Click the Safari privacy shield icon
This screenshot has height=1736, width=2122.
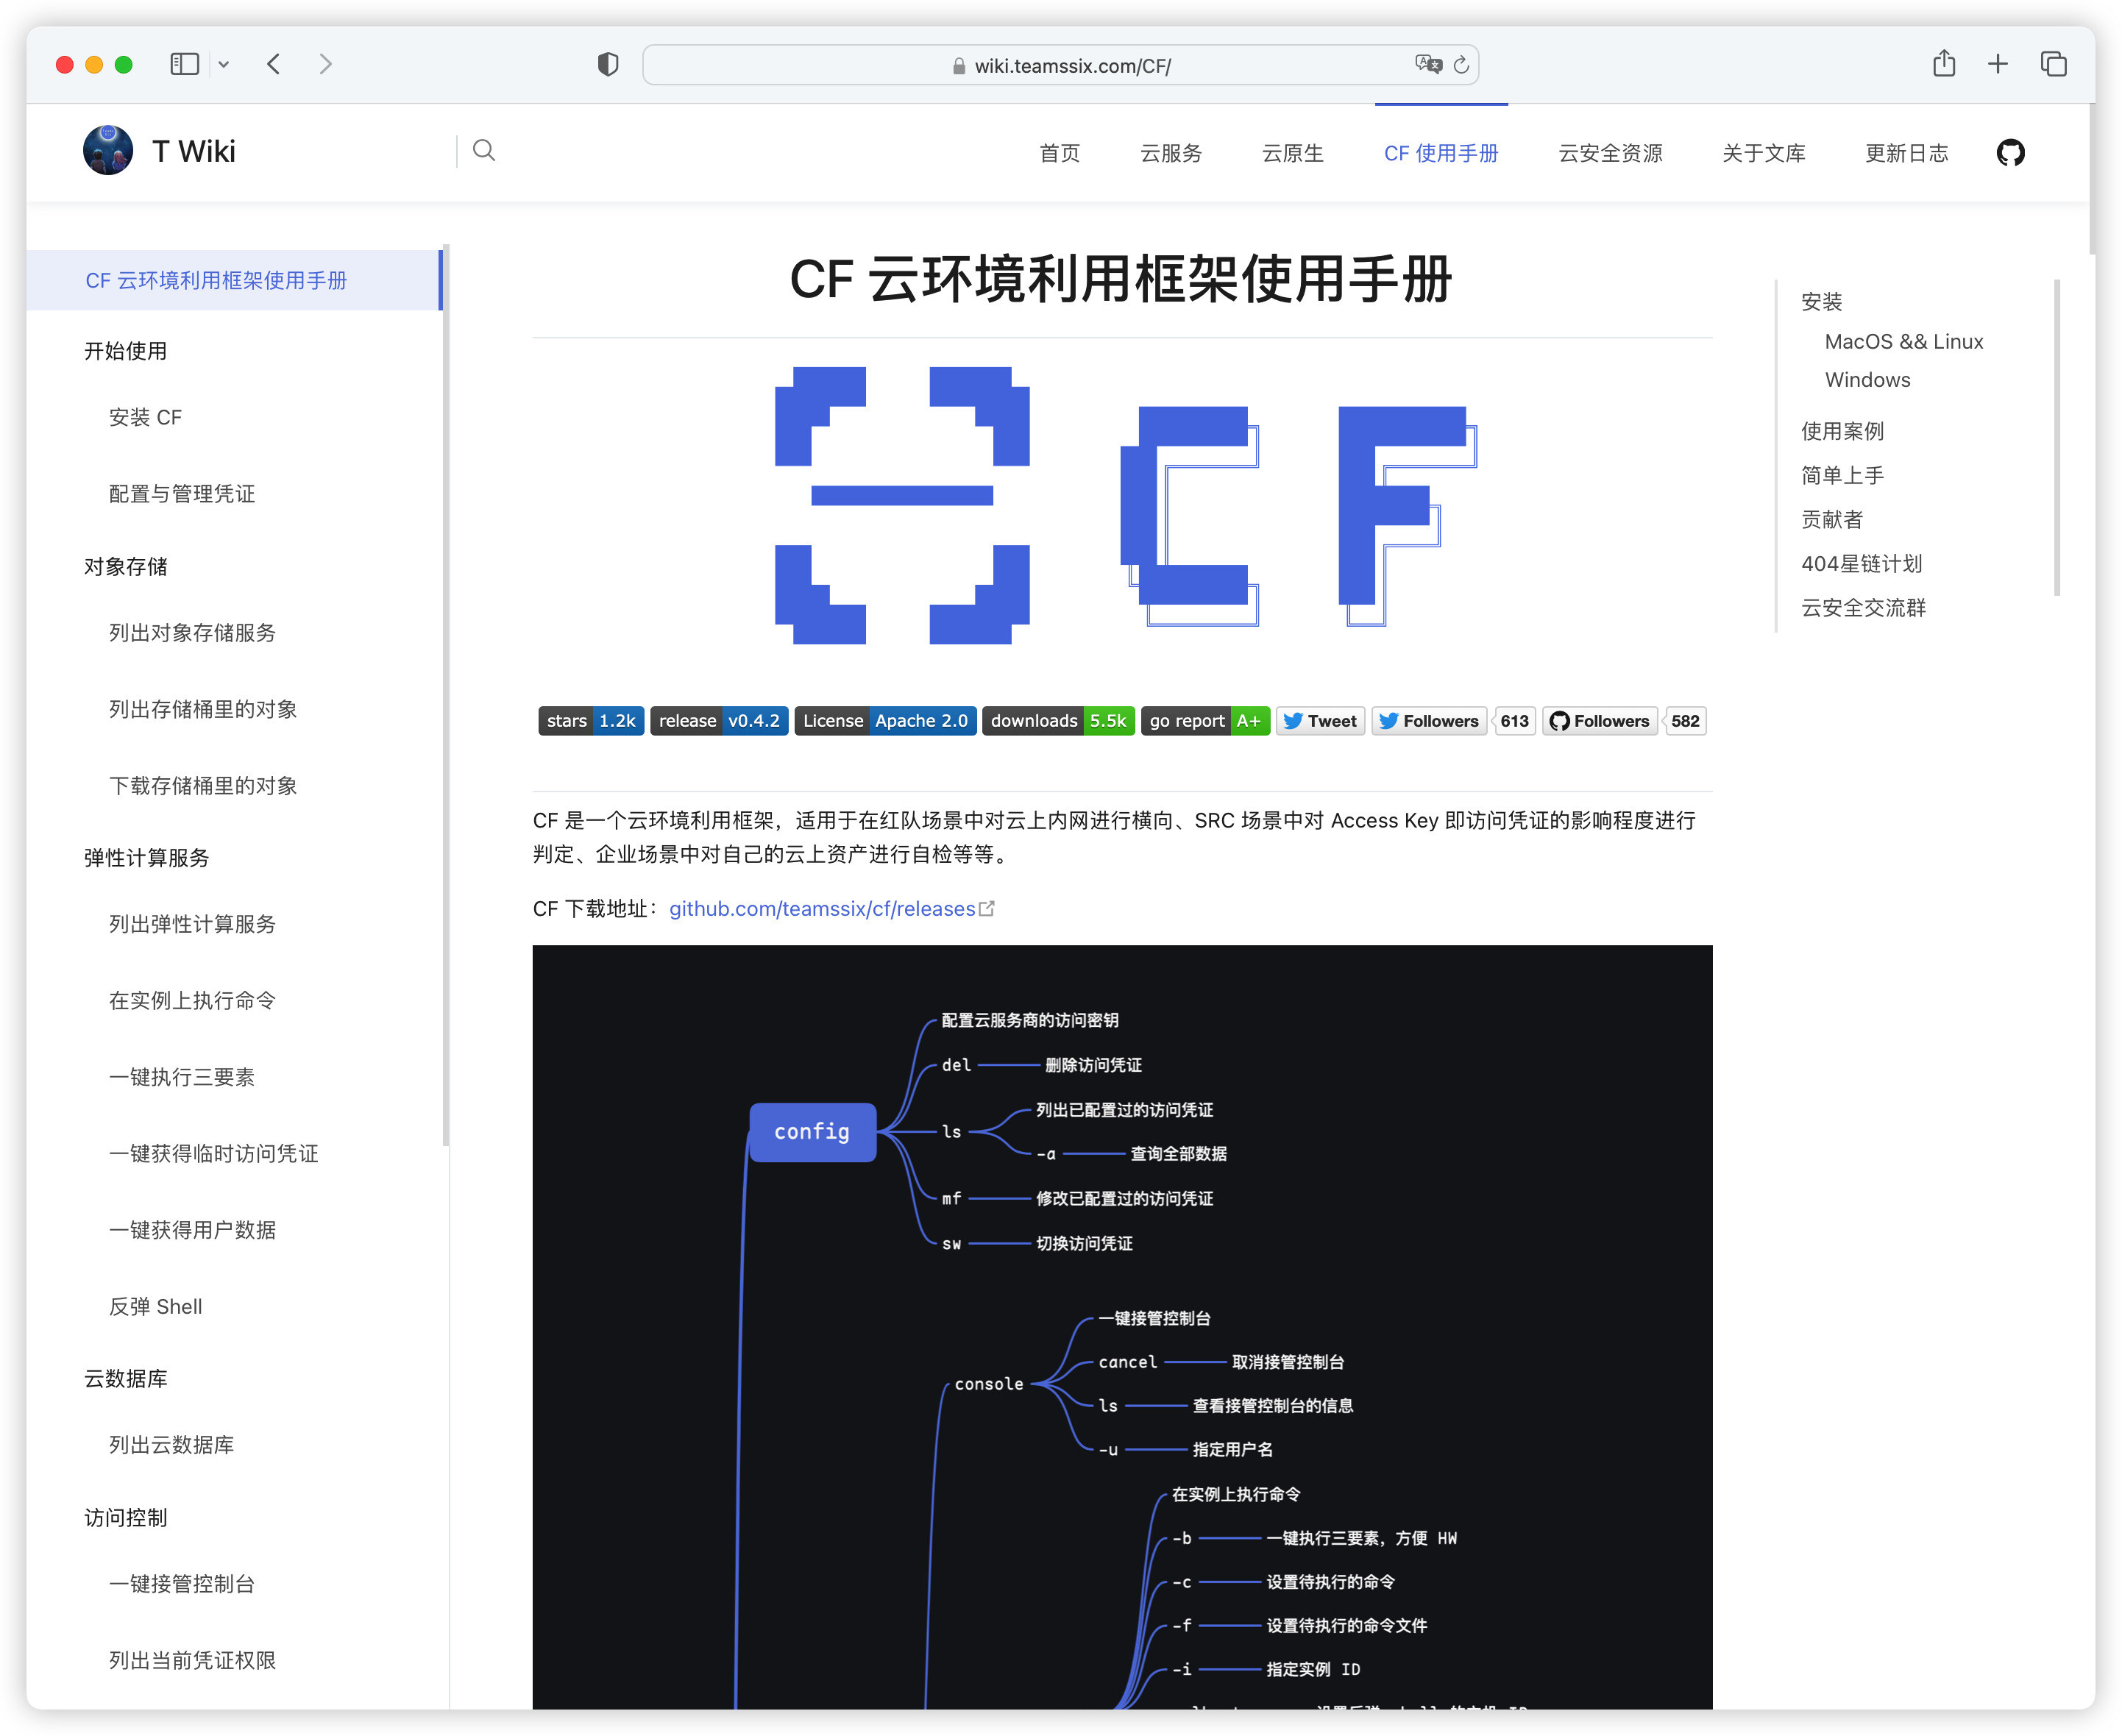[x=607, y=65]
